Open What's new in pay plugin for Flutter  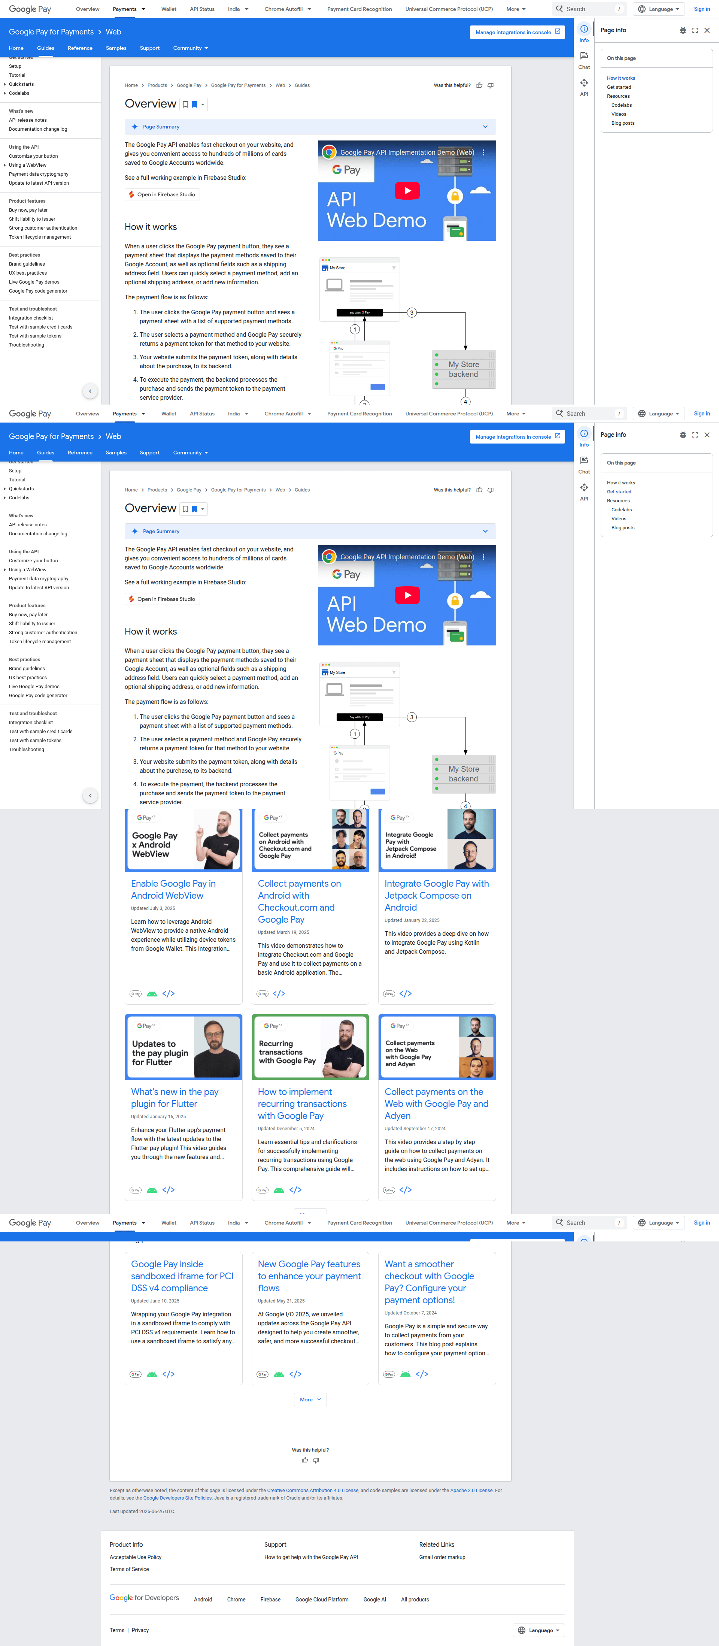pyautogui.click(x=175, y=1098)
